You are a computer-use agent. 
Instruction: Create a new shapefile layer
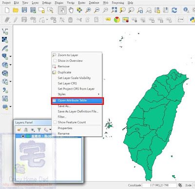tap(5, 98)
